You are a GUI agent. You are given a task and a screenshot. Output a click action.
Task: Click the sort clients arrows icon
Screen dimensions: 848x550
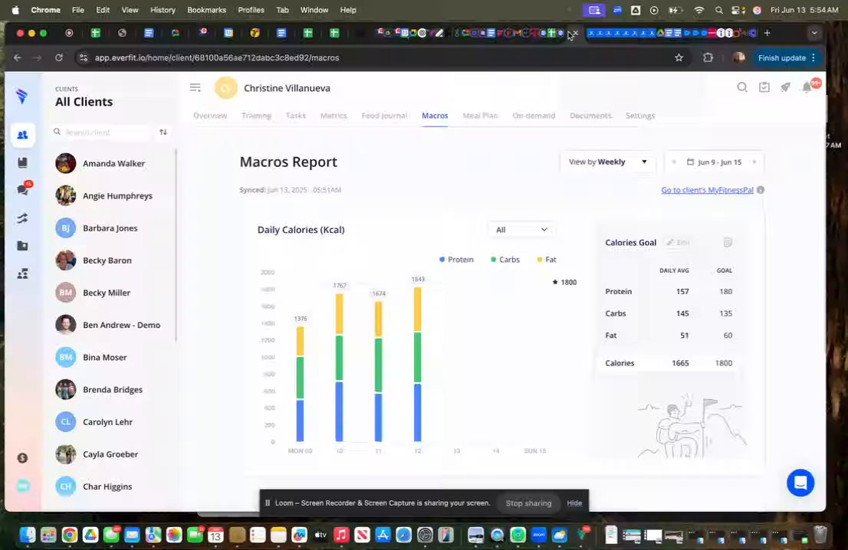[x=163, y=133]
